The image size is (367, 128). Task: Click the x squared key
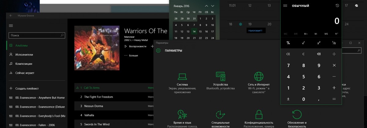click(x=319, y=43)
